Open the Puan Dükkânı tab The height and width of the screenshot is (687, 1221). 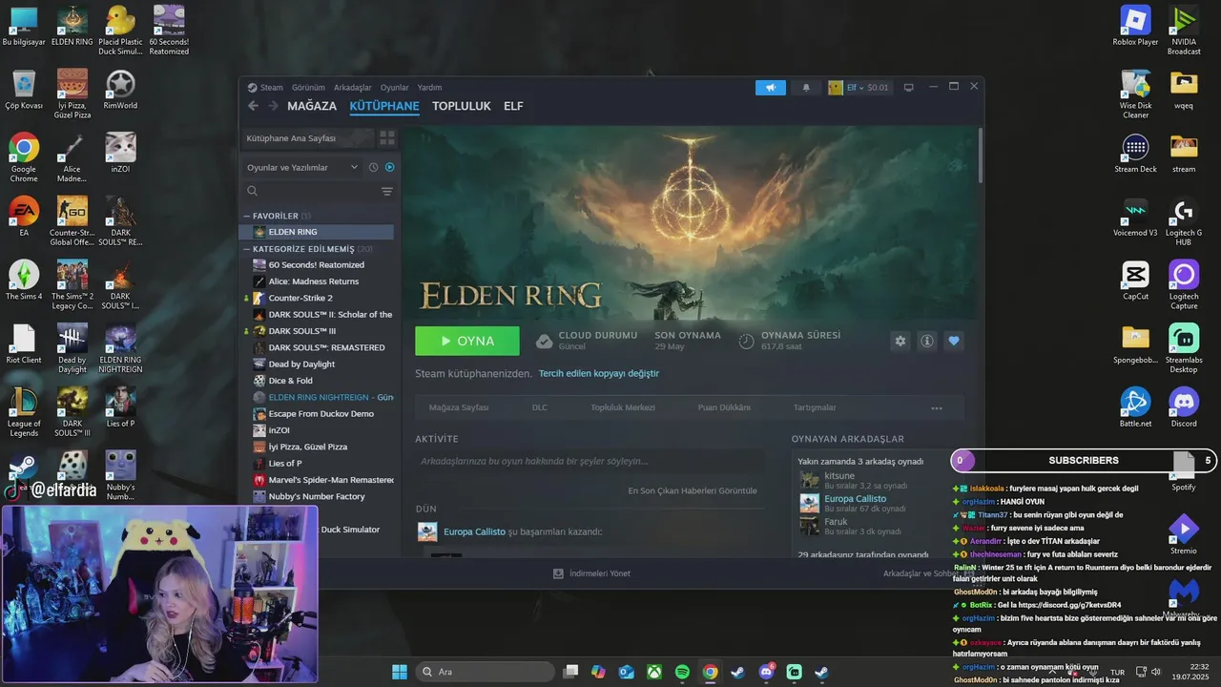(724, 407)
